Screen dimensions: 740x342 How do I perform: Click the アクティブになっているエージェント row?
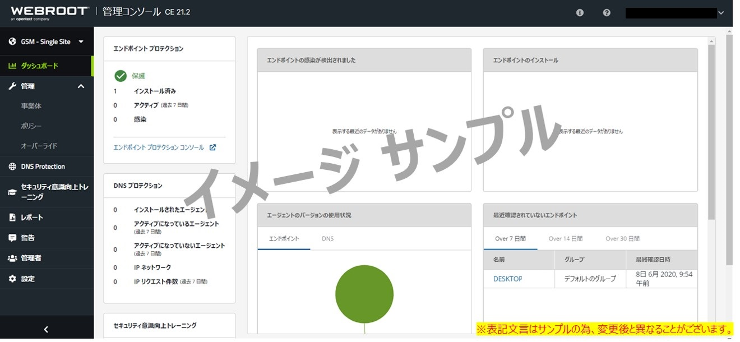coord(166,227)
